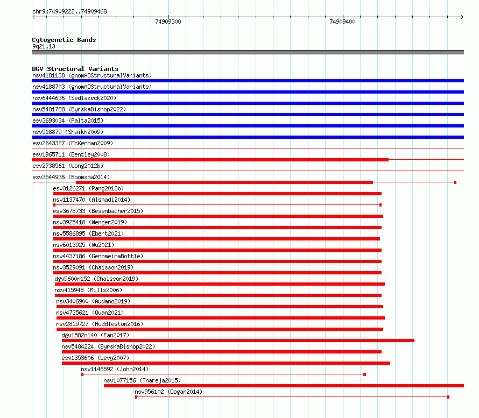Click nsv415948 (Mills2006) label
The height and width of the screenshot is (418, 479).
pyautogui.click(x=88, y=290)
